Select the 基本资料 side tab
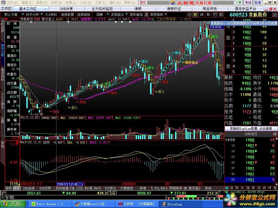 point(2,74)
